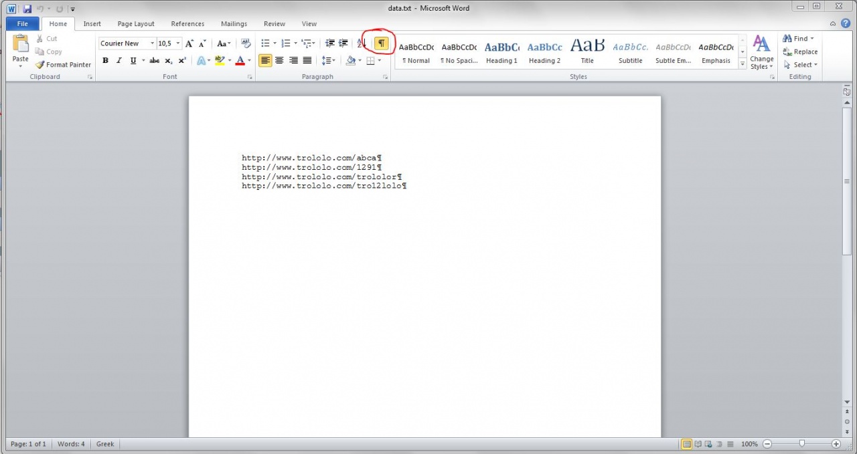Click the Text Highlight Color marker
This screenshot has width=857, height=454.
pyautogui.click(x=220, y=61)
